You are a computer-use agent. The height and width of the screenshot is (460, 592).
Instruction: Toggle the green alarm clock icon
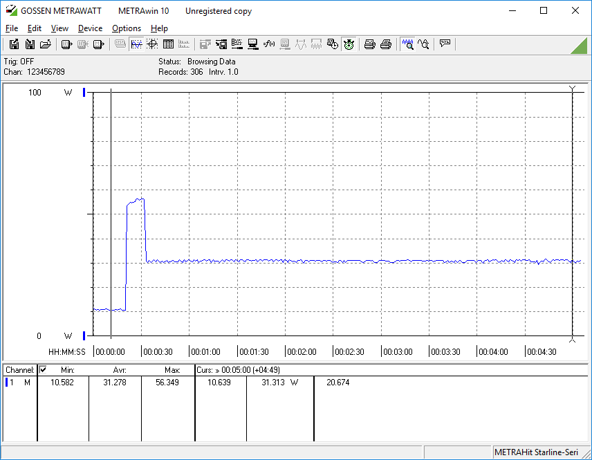pos(349,44)
